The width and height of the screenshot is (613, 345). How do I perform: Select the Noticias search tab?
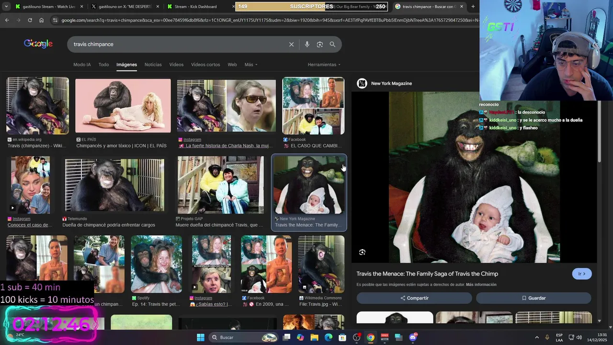coord(153,65)
